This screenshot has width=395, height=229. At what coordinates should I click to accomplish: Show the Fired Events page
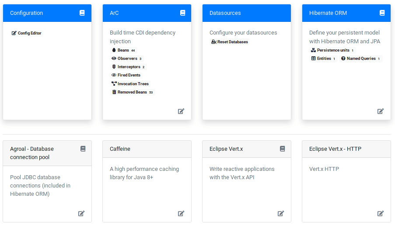[126, 75]
